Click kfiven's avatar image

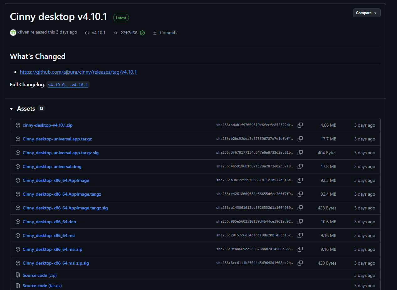pyautogui.click(x=13, y=33)
